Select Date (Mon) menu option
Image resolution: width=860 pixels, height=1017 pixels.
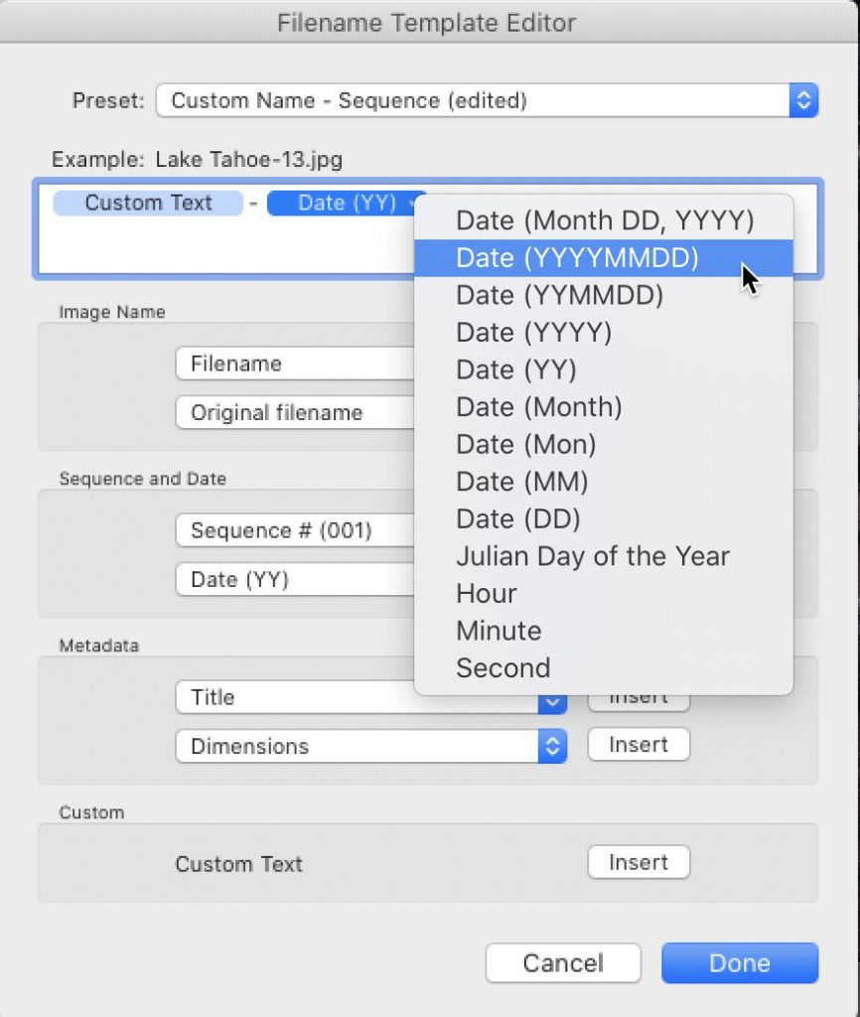(525, 444)
